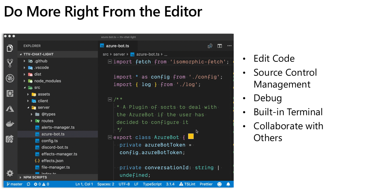Fold the AzureBot class block

(x=110, y=137)
